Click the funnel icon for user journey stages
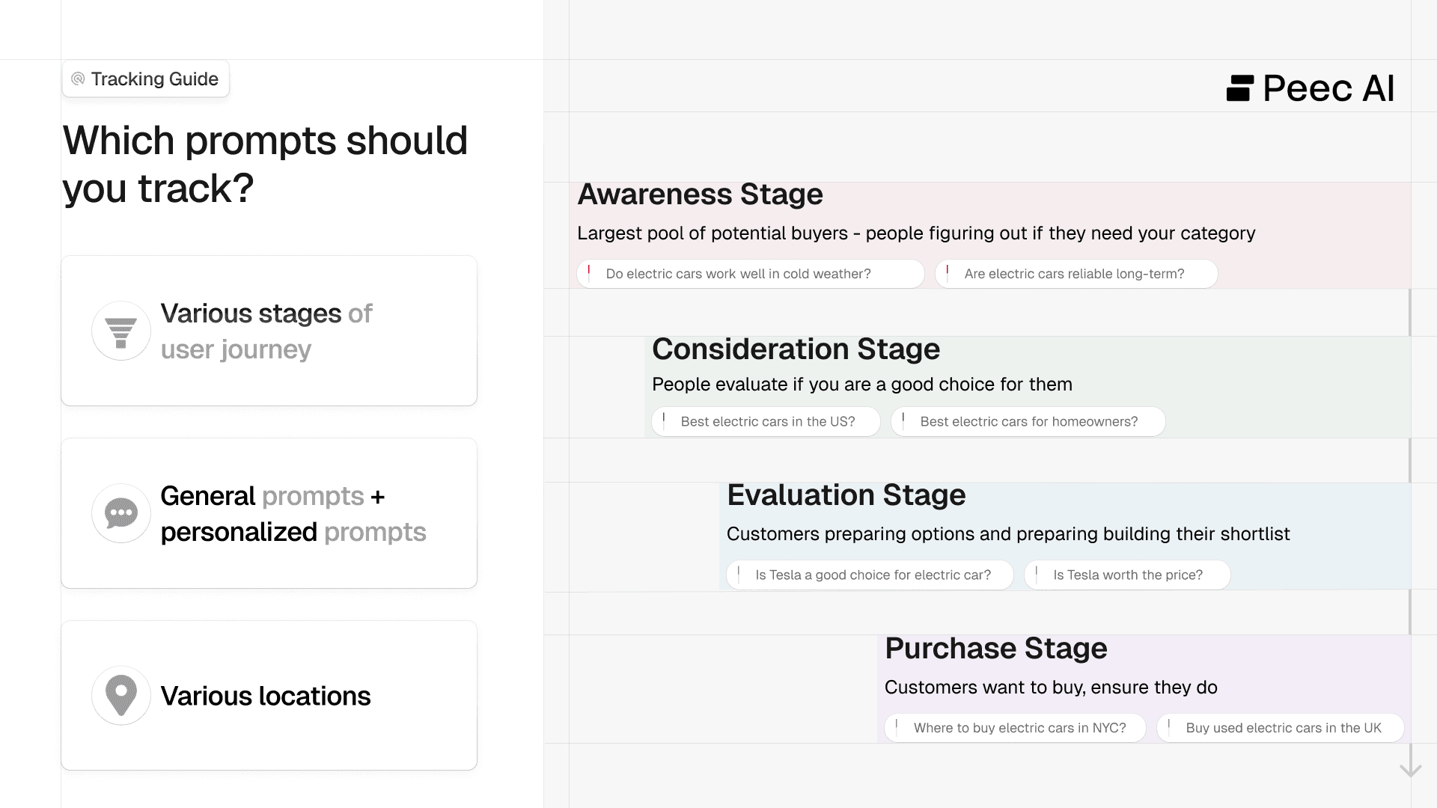The width and height of the screenshot is (1437, 808). [x=120, y=331]
